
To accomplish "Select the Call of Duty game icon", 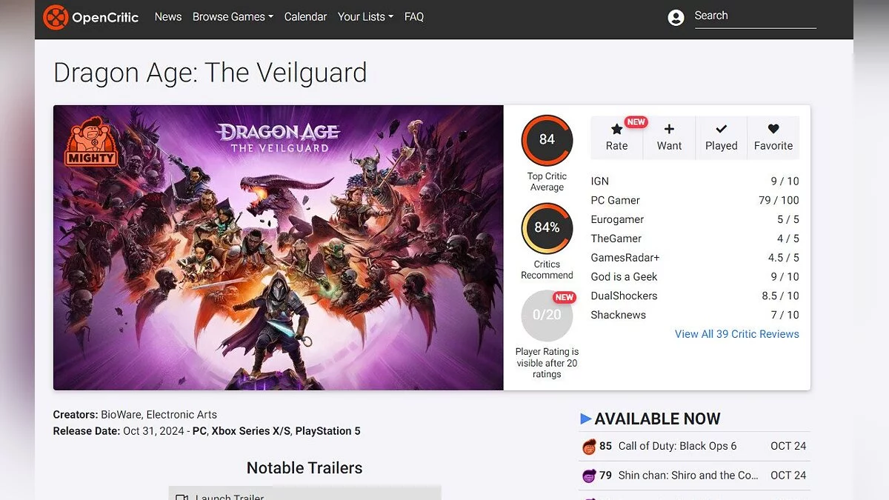I will [589, 447].
